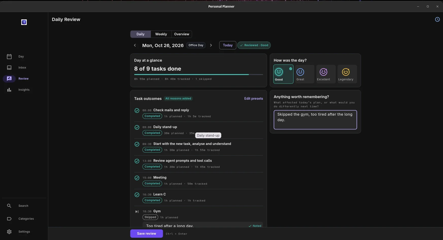This screenshot has height=240, width=443.
Task: Select the Review sidebar icon
Action: pos(9,79)
